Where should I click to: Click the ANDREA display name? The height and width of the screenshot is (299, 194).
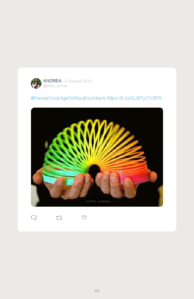pyautogui.click(x=52, y=81)
